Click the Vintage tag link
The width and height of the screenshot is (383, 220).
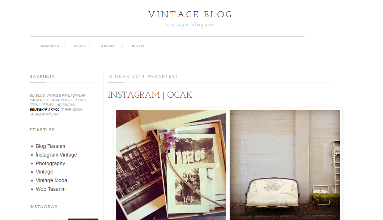pos(44,172)
